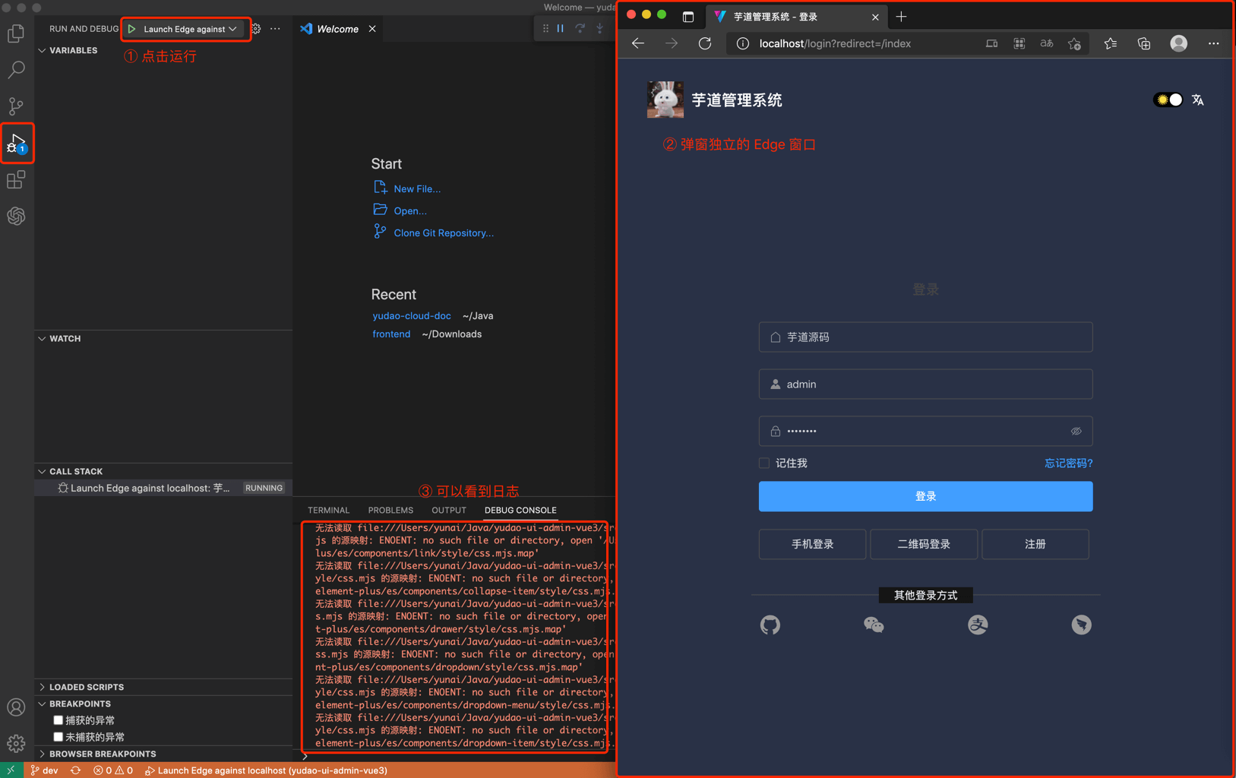Open launch configuration settings gear

[x=254, y=28]
